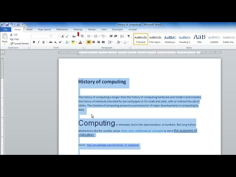Open underline style dropdown arrow
The height and width of the screenshot is (177, 236).
click(47, 42)
